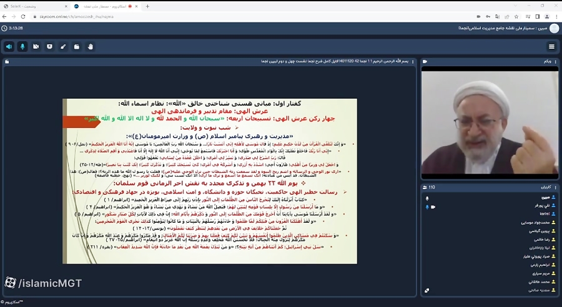Click the address bar padlock icon
Viewport: 562px width, 307px height.
pyautogui.click(x=35, y=16)
